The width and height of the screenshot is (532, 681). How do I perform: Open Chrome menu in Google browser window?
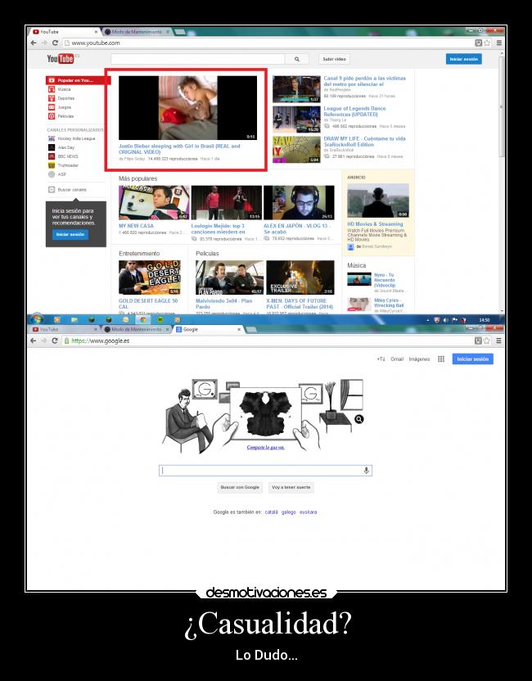point(499,341)
